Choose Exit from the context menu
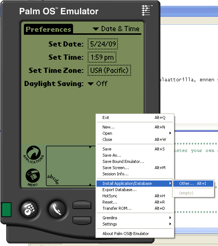218x246 pixels. pos(135,118)
